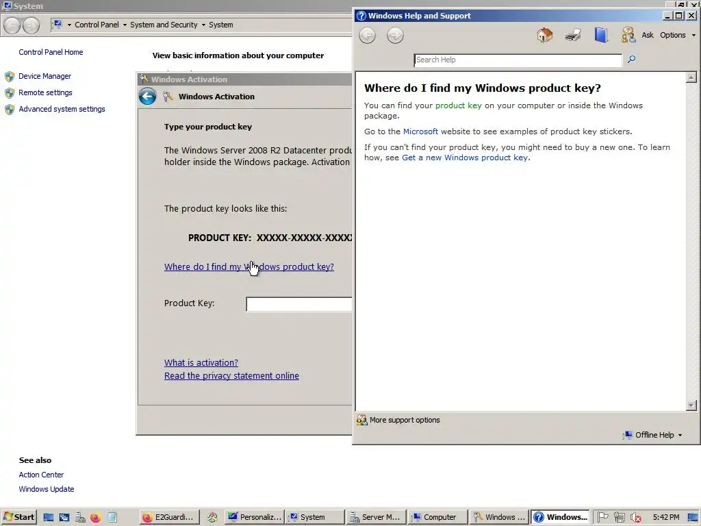
Task: Click the network tray icon
Action: coord(619,517)
